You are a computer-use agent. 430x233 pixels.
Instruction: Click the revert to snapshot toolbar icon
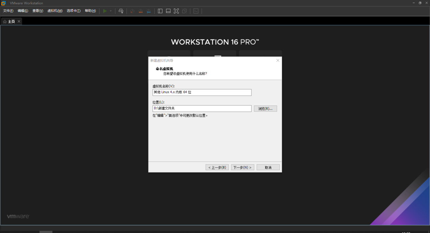[140, 11]
